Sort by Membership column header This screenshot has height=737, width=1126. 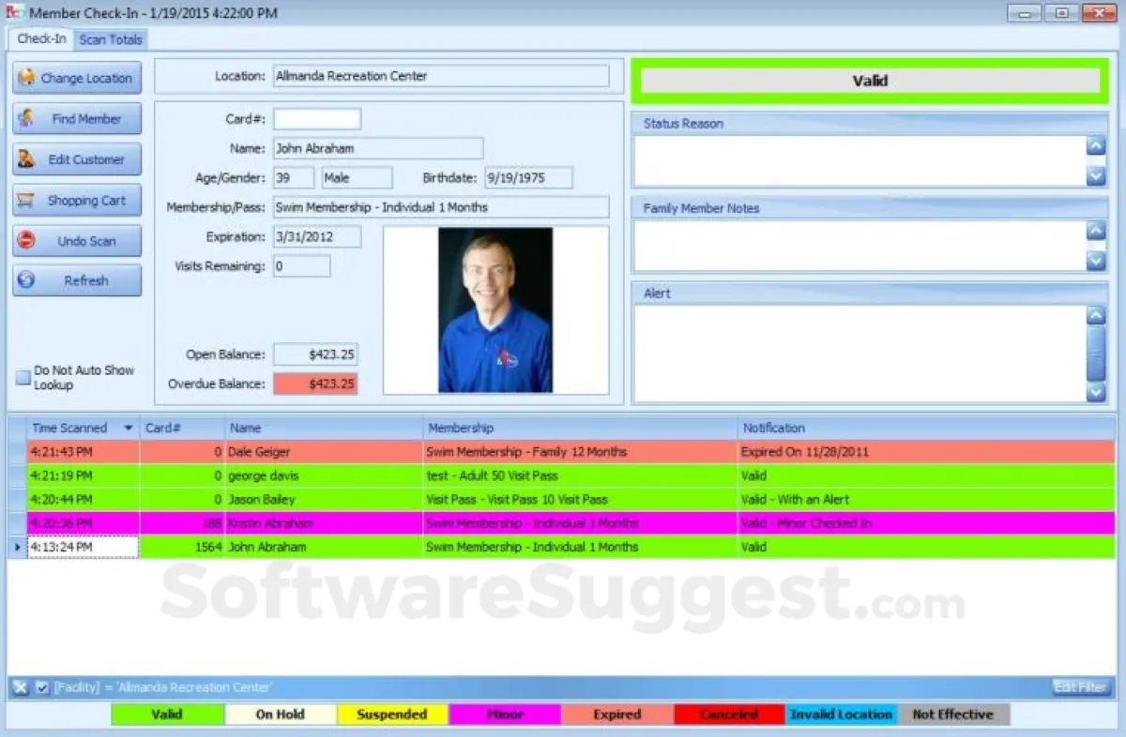(581, 429)
